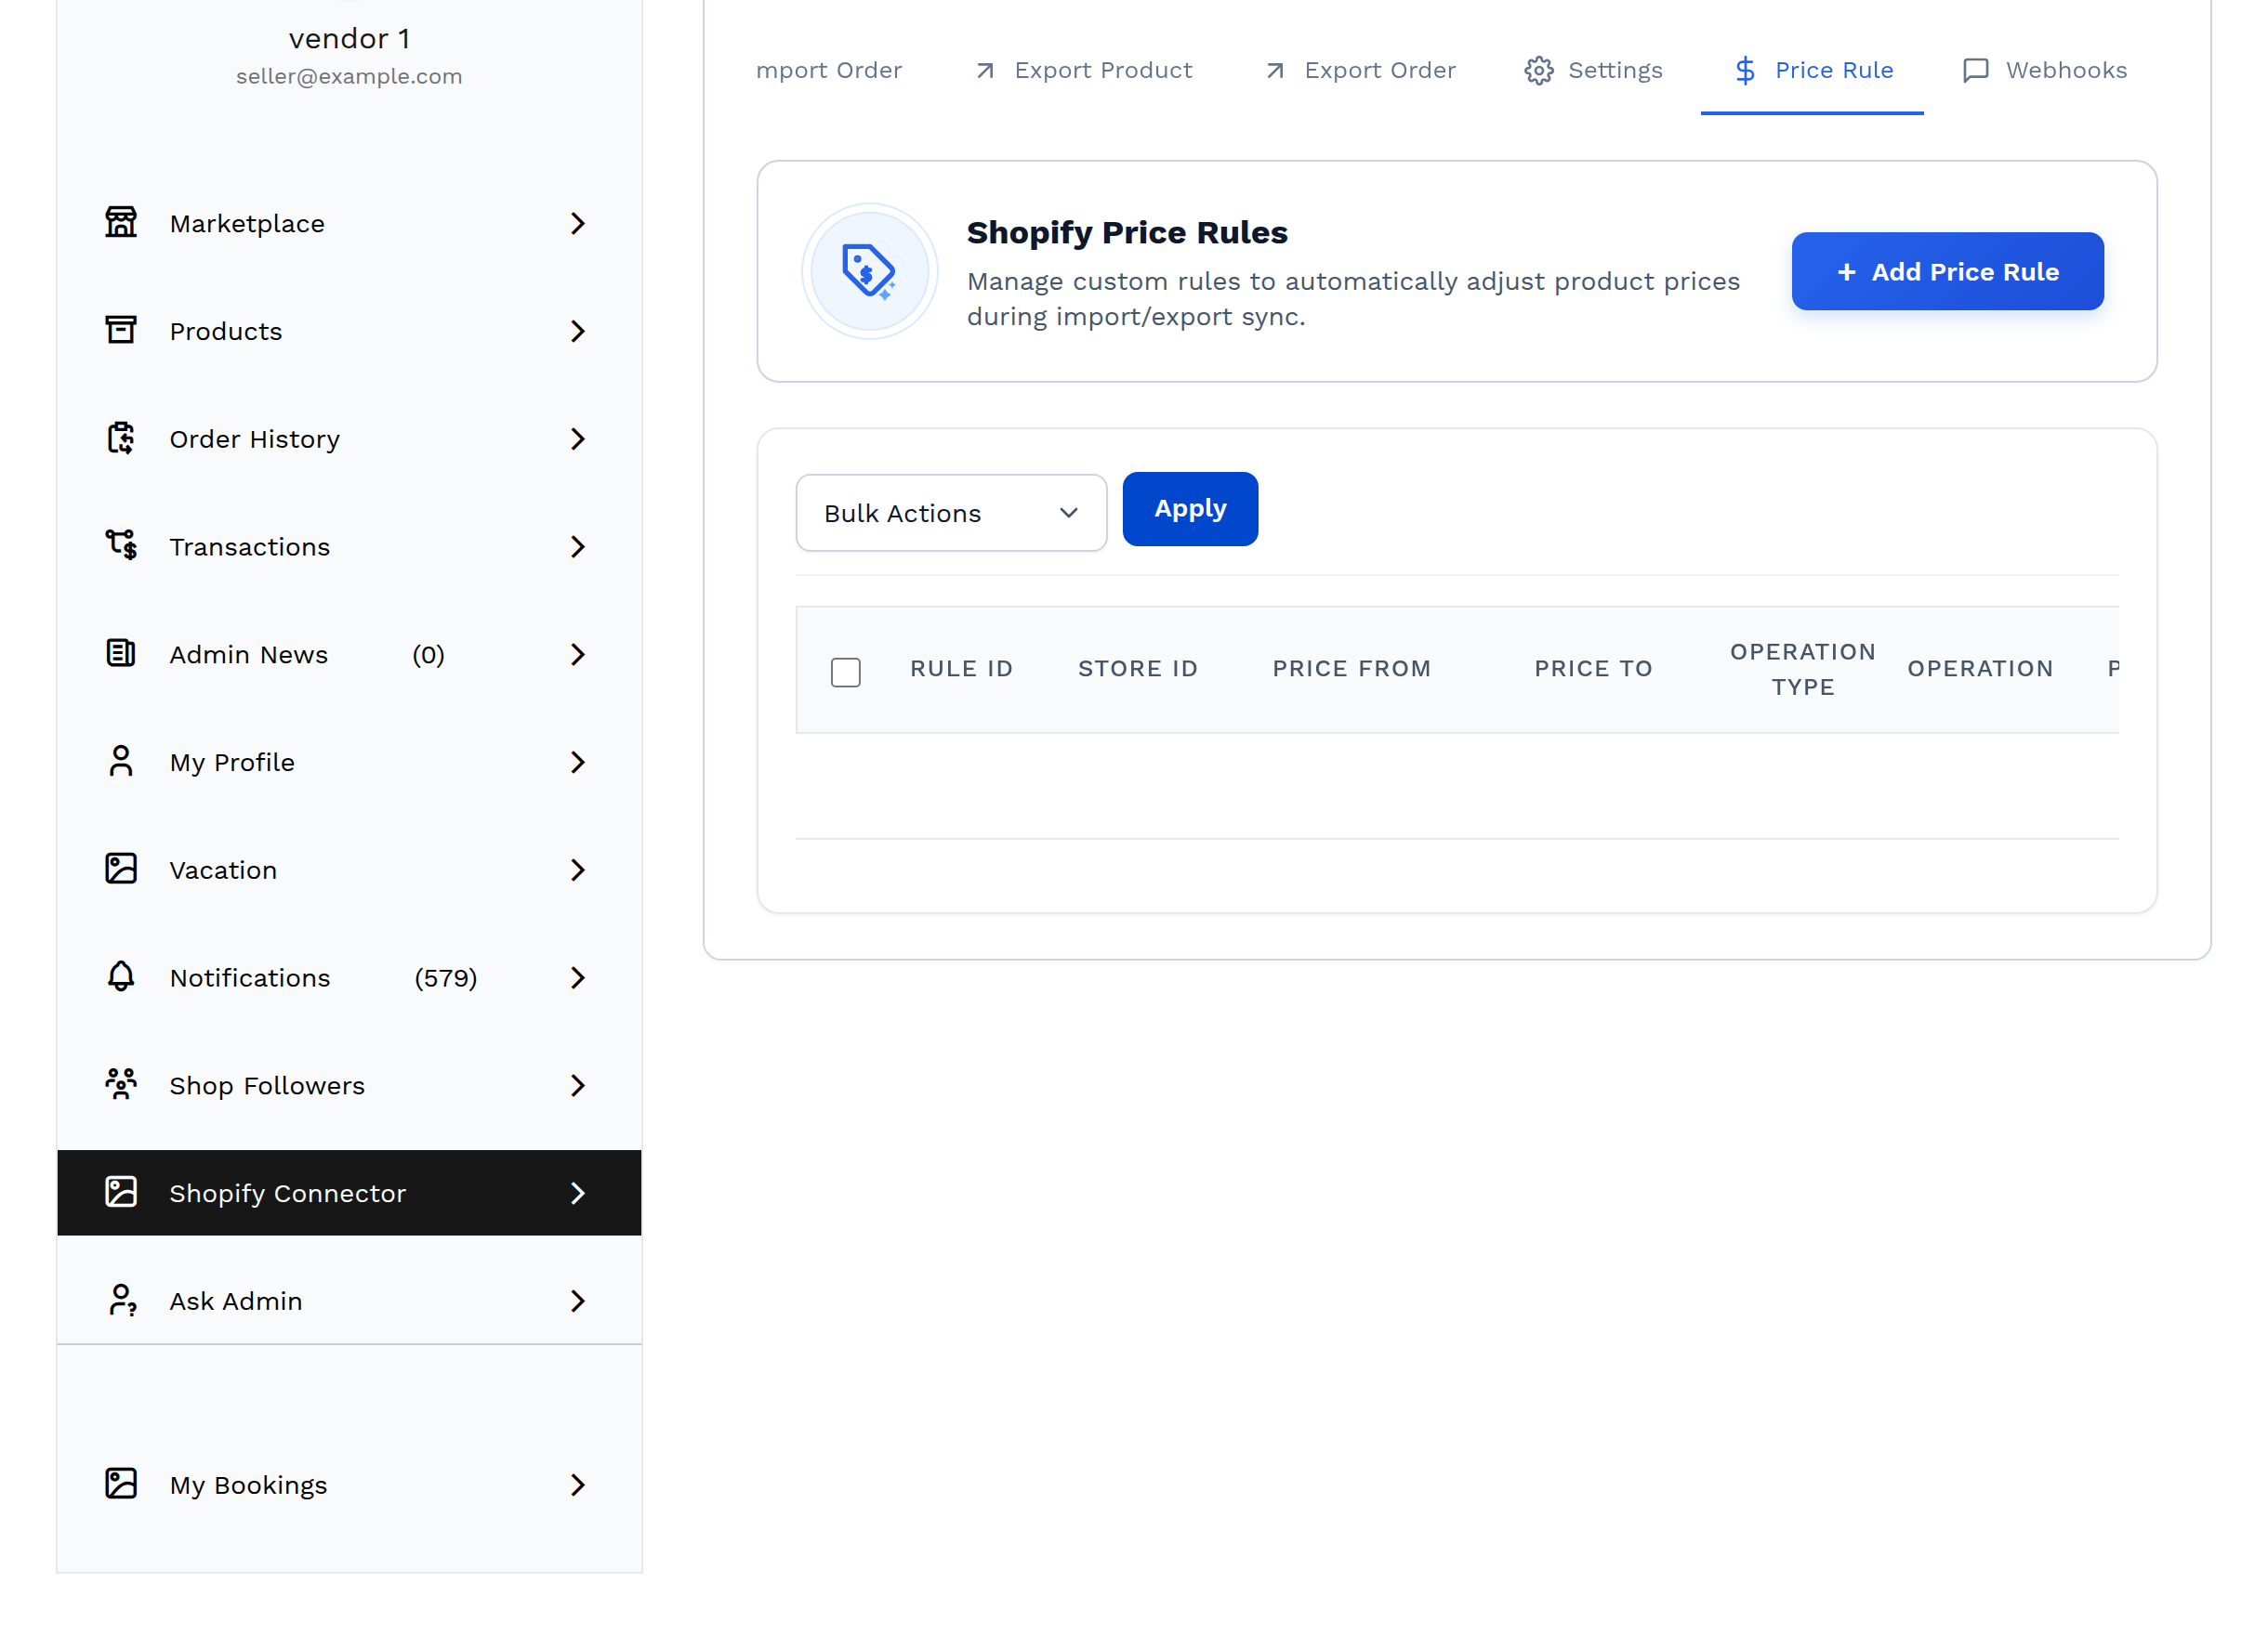Screen dimensions: 2268x1635
Task: Click the Settings gear icon
Action: (1540, 70)
